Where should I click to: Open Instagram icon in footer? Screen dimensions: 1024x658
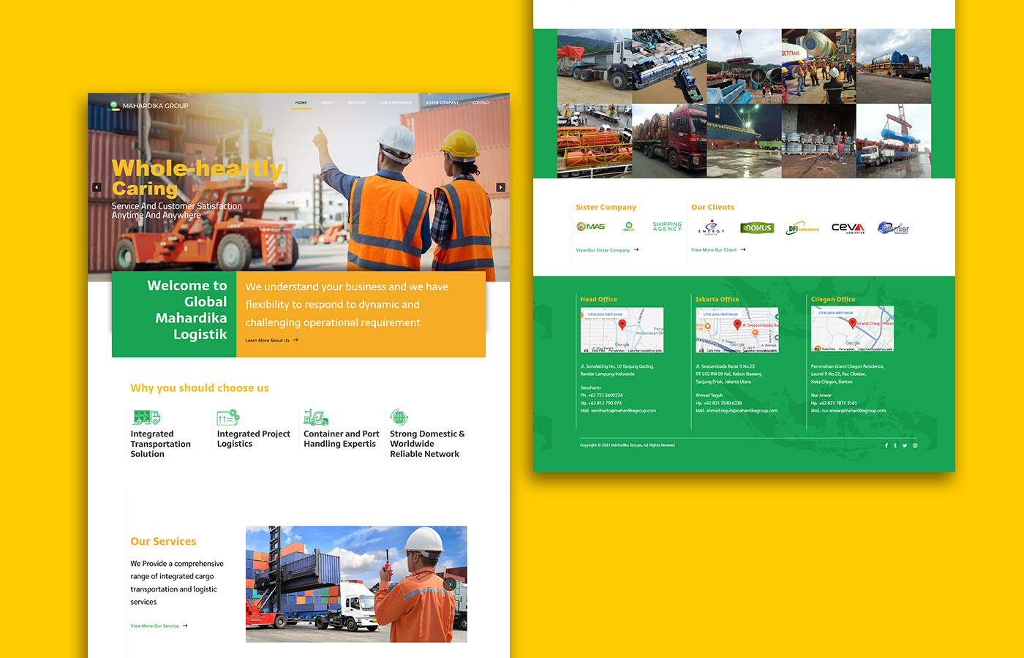pyautogui.click(x=914, y=445)
